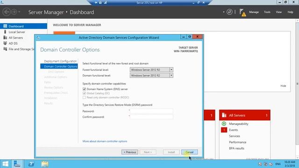Click the network icon in the system tray
The width and height of the screenshot is (299, 168).
click(x=265, y=164)
